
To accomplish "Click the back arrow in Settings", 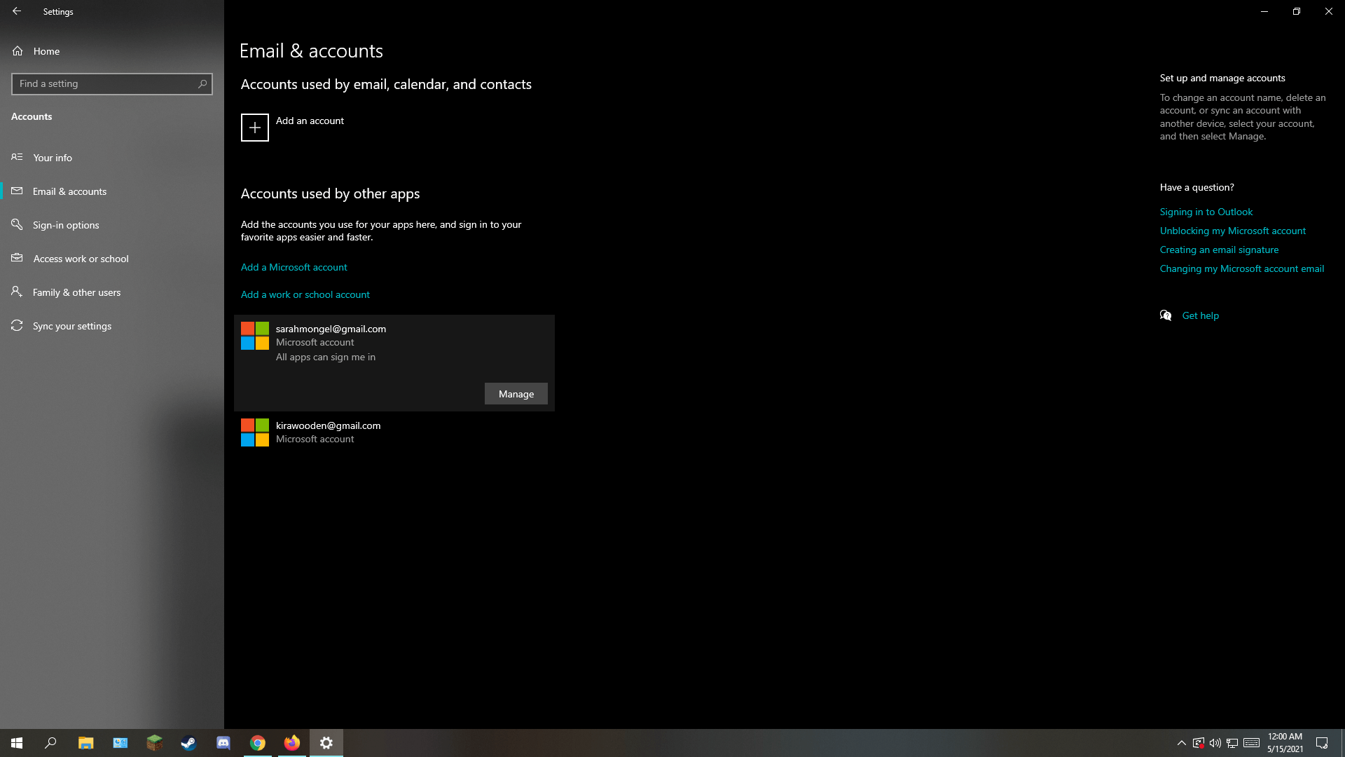I will pyautogui.click(x=17, y=11).
